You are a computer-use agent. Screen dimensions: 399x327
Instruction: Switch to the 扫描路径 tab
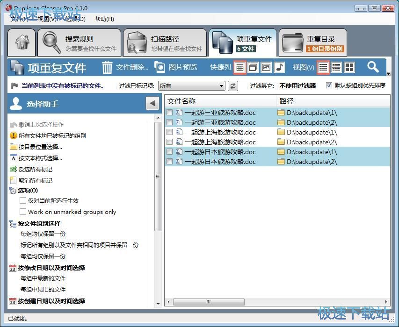165,43
